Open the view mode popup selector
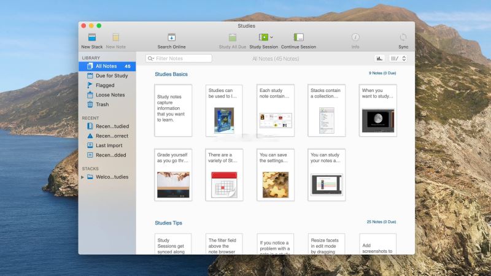The image size is (491, 276). [398, 58]
